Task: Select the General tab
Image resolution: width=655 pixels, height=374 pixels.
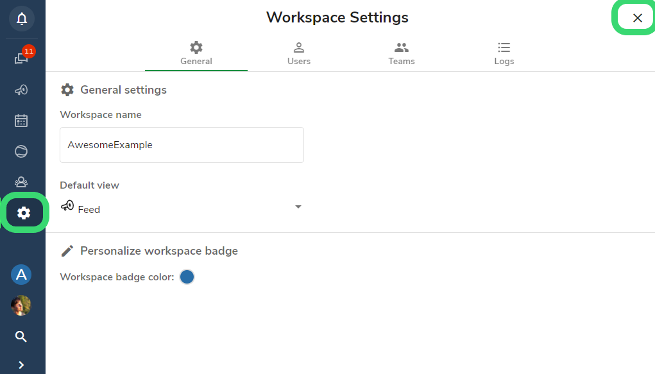Action: point(196,54)
